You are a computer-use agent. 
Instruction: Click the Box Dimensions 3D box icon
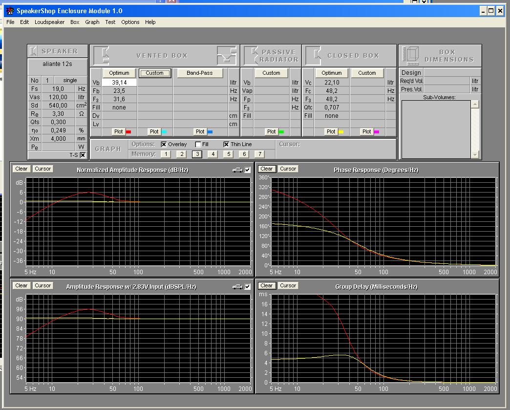413,54
